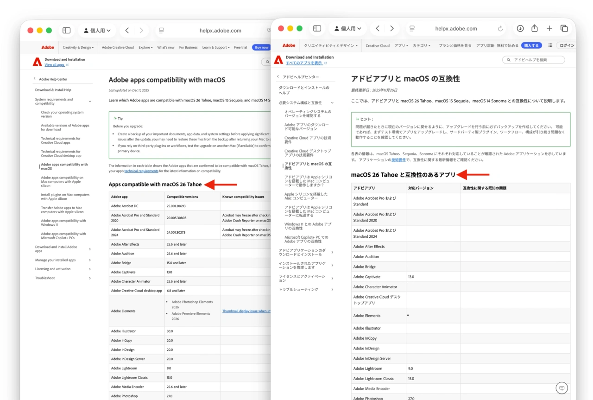593x400 pixels.
Task: Open Downloads via the download arrow icon
Action: click(520, 28)
